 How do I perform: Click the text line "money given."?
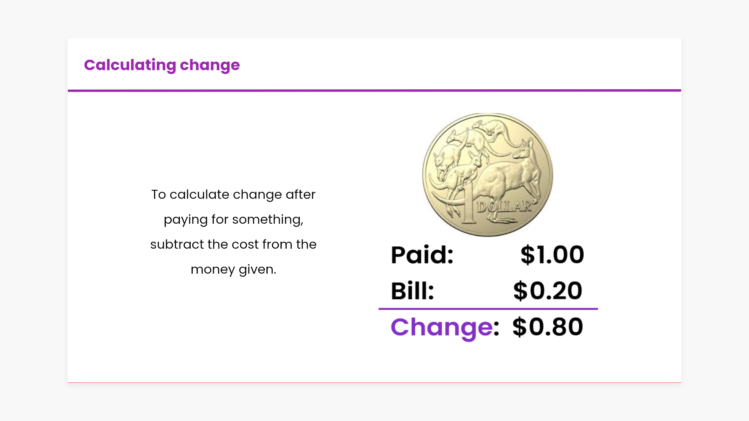(x=233, y=269)
